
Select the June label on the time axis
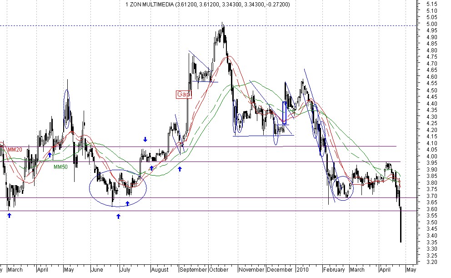(97, 270)
